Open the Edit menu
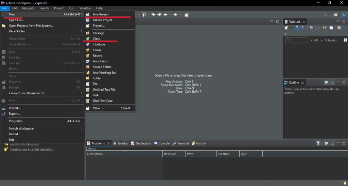348x186 pixels. [14, 8]
